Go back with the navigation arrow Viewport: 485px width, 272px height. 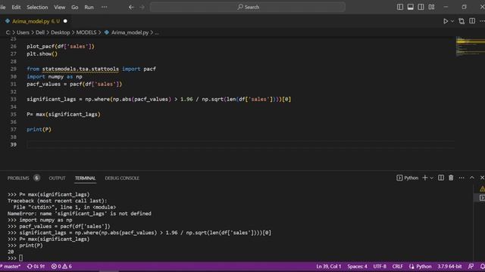[131, 7]
